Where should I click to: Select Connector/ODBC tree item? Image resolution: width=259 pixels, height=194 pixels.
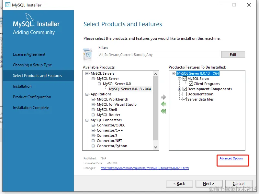coord(111,125)
